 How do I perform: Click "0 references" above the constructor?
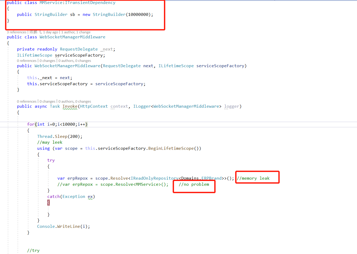pyautogui.click(x=26, y=61)
